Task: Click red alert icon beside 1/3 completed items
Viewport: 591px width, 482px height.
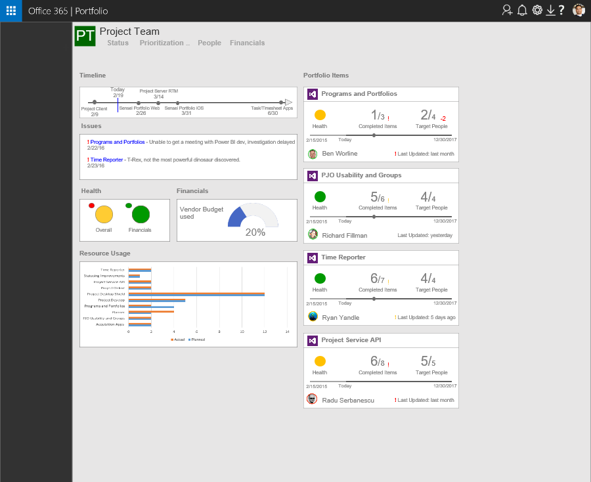Action: [x=388, y=118]
